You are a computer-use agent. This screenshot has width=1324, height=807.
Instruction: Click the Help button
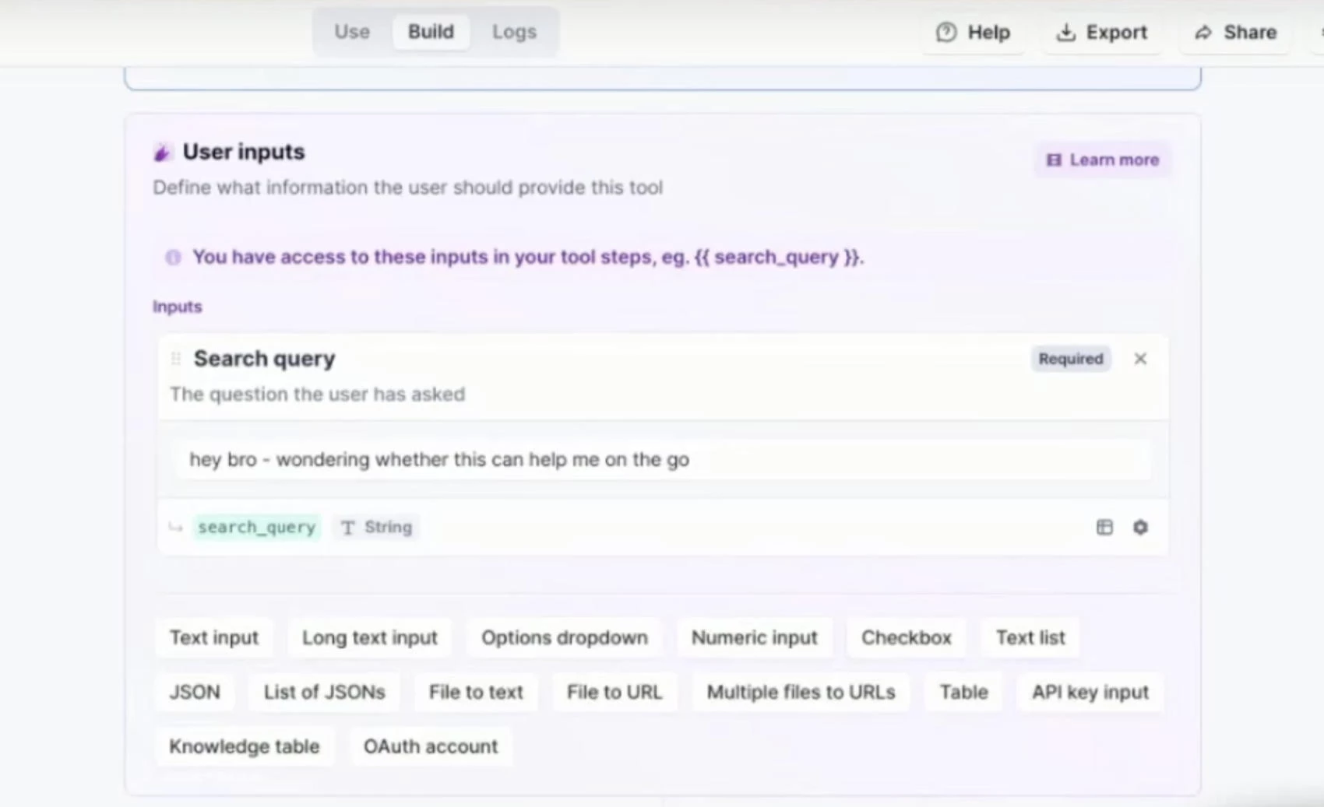(x=974, y=33)
